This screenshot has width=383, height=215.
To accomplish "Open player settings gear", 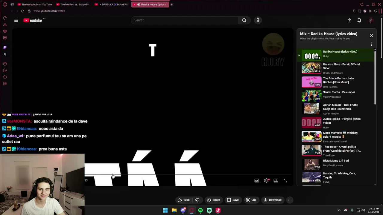I will (x=266, y=180).
